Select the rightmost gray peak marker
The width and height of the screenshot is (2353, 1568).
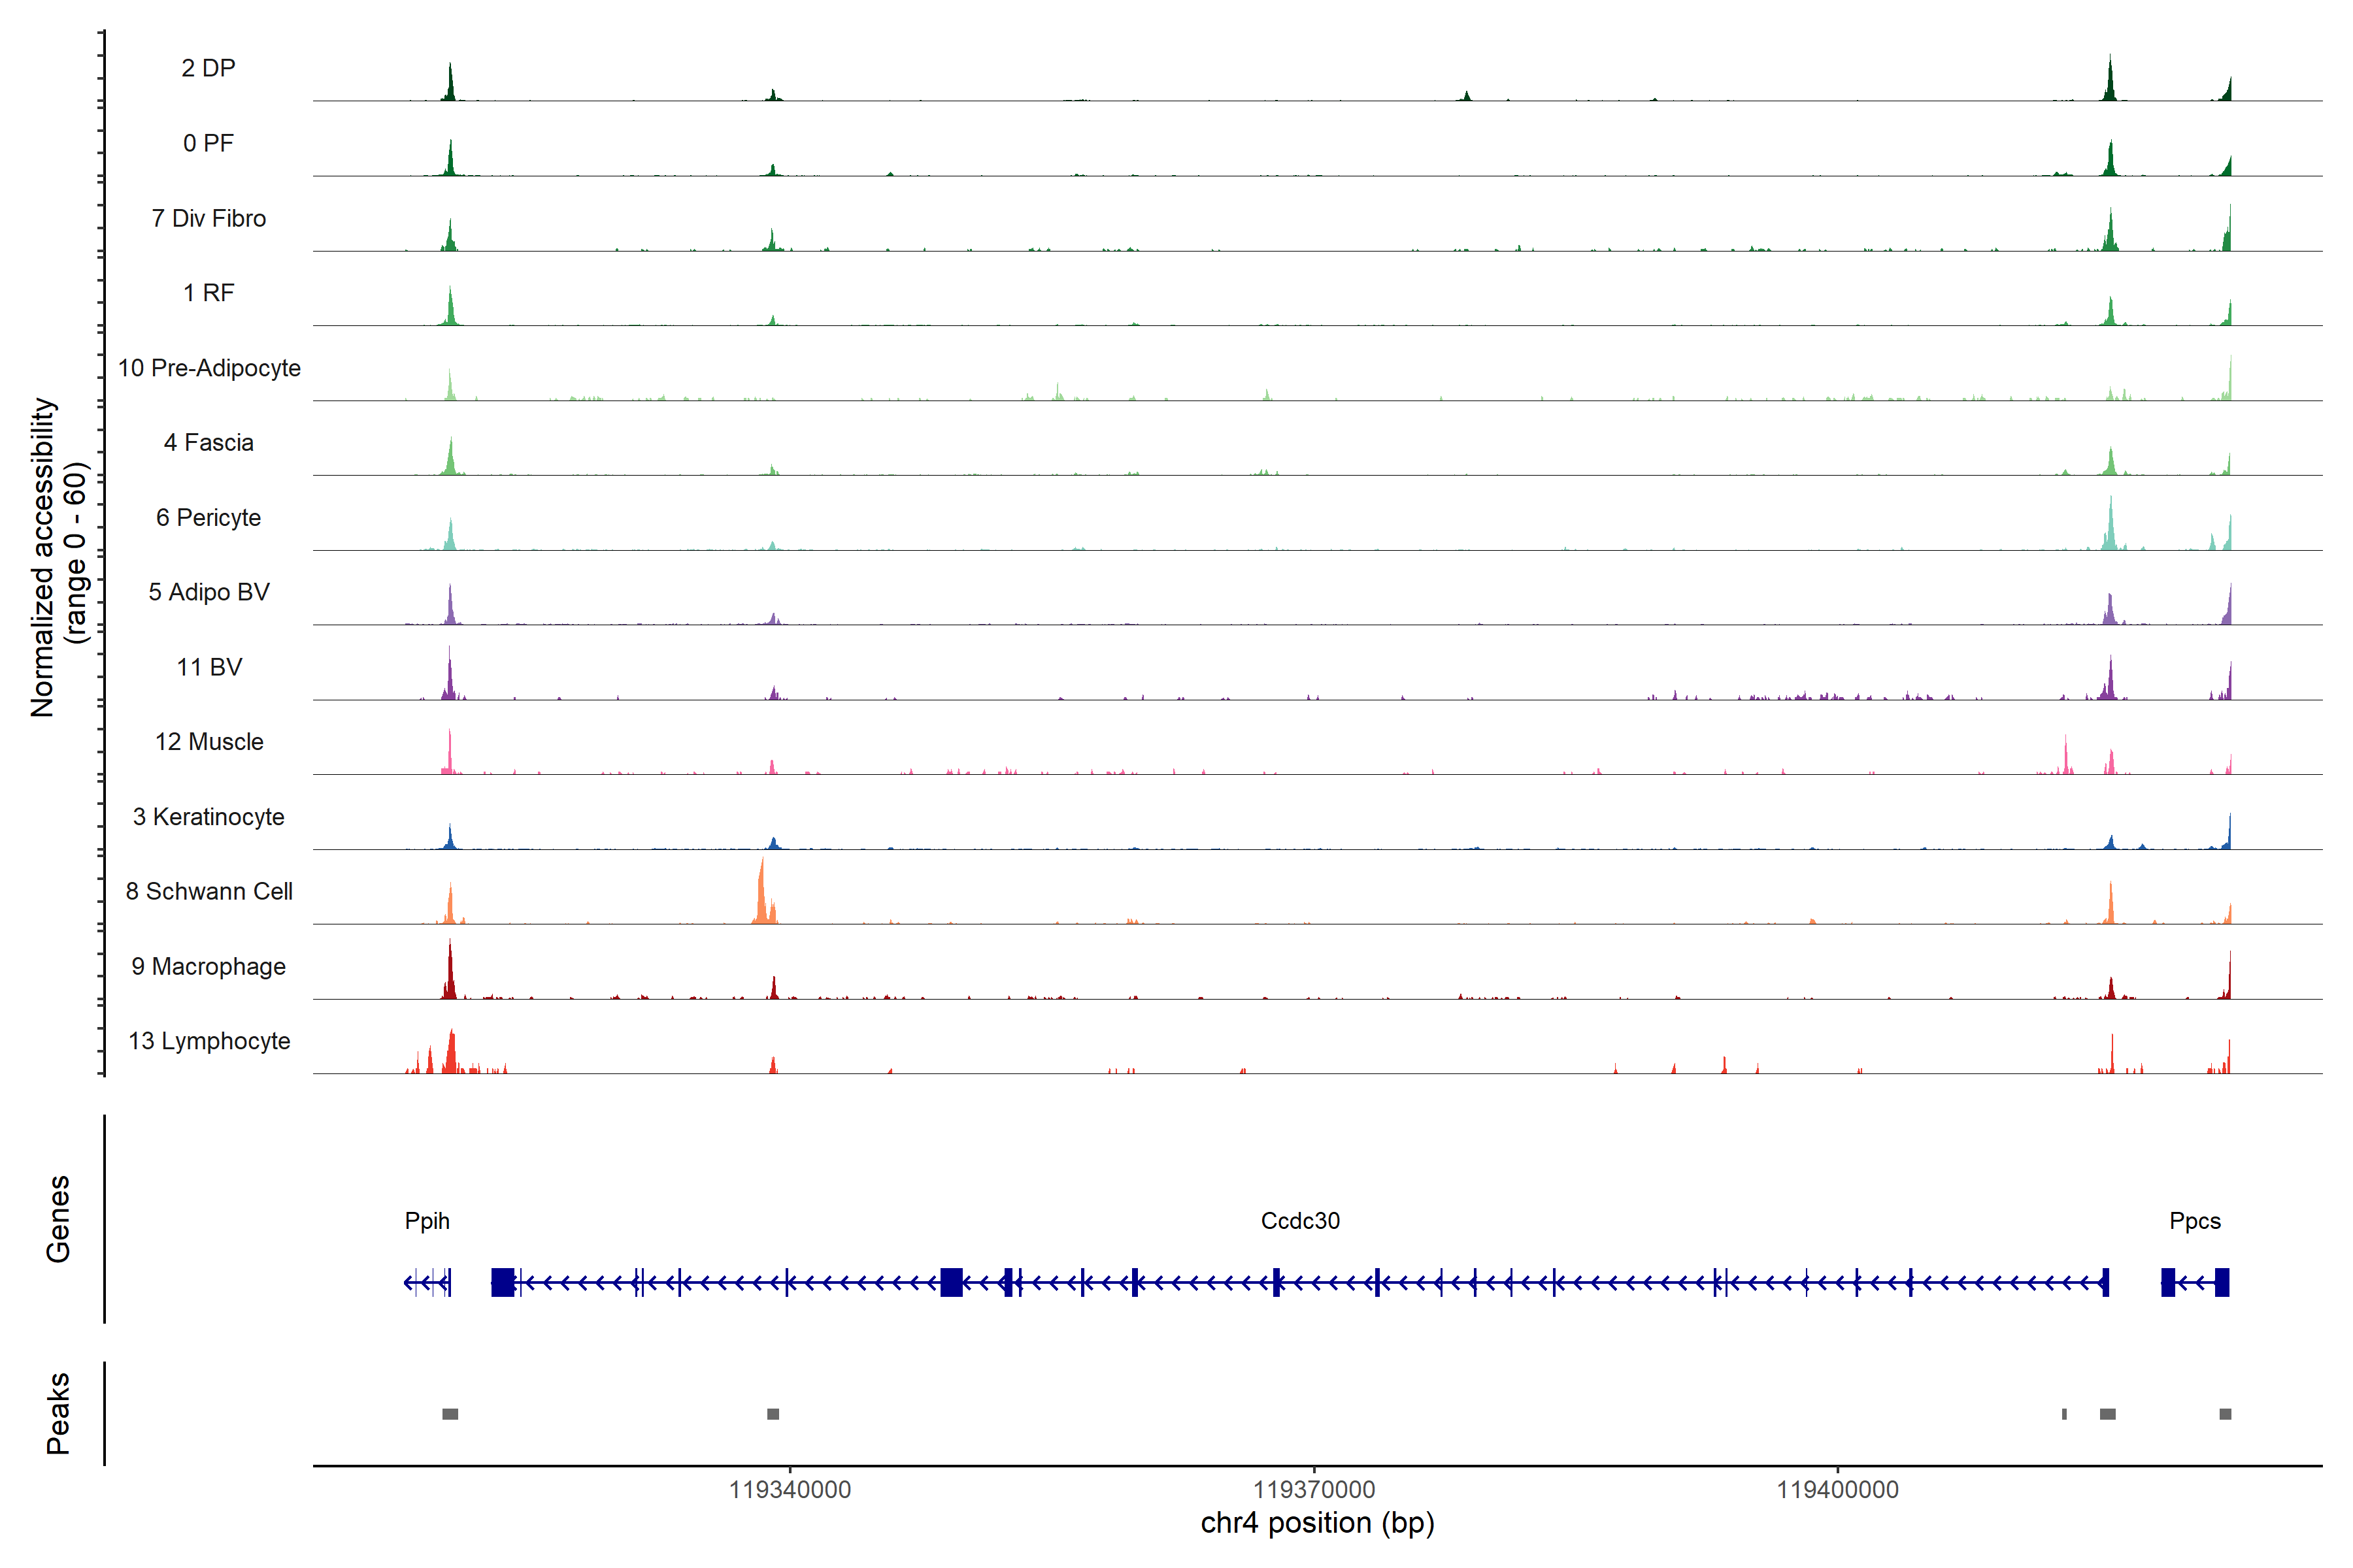(x=2225, y=1414)
